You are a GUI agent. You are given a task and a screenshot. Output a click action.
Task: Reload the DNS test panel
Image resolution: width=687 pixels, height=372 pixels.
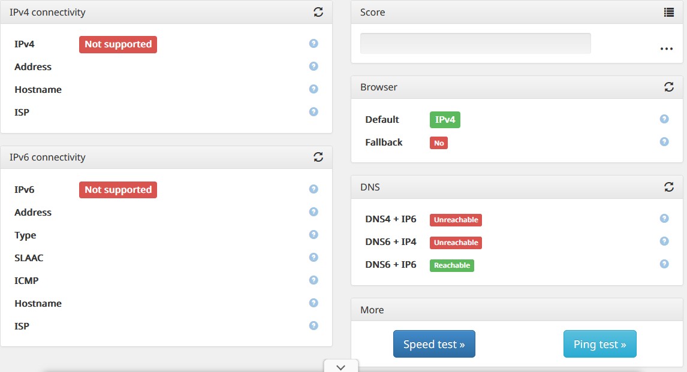tap(669, 187)
